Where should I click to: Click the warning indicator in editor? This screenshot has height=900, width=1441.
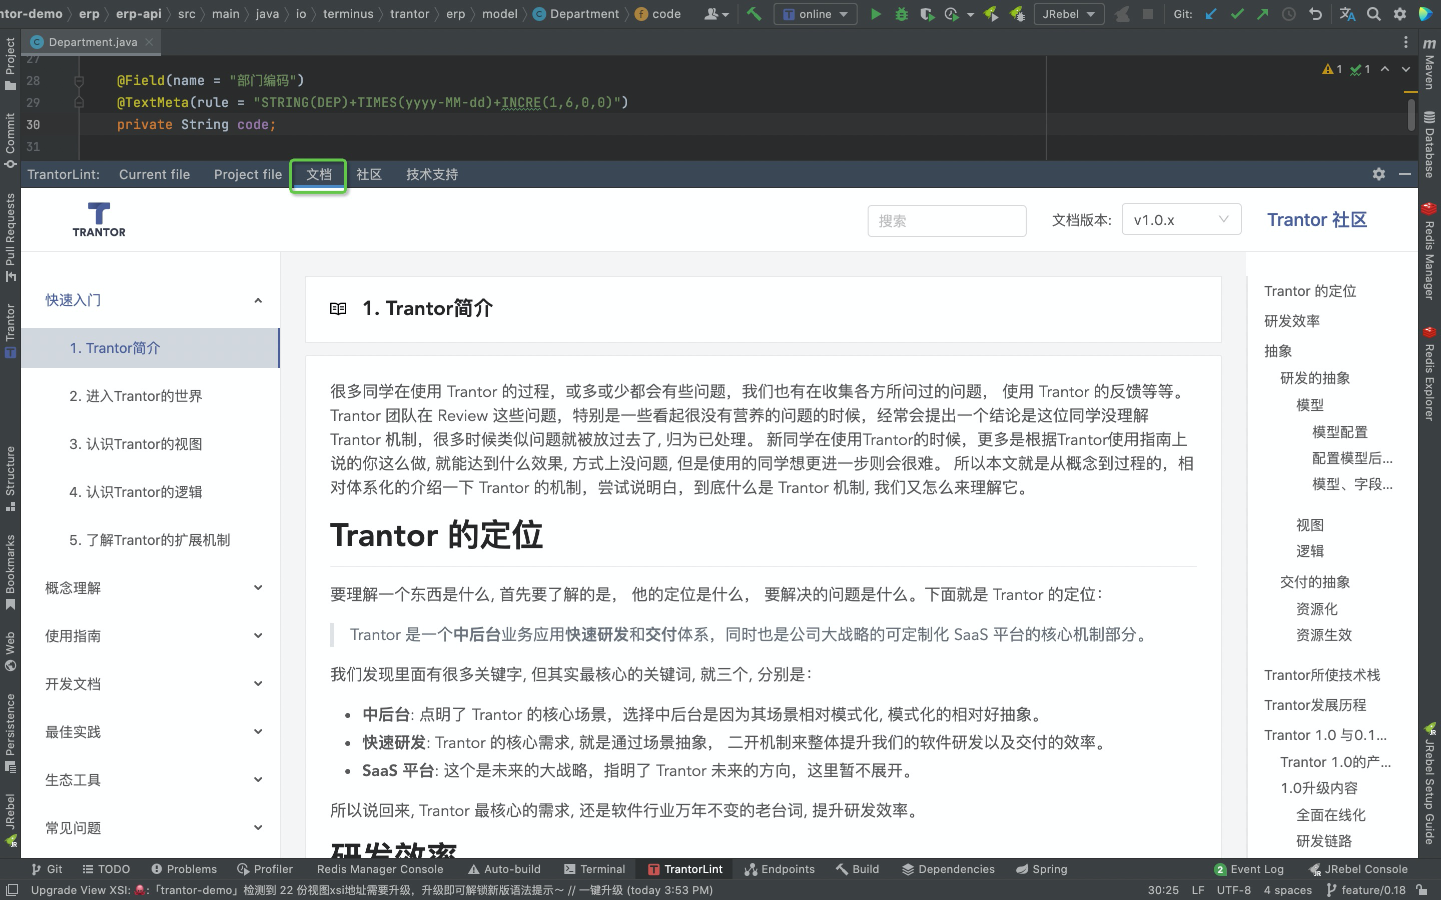coord(1332,69)
